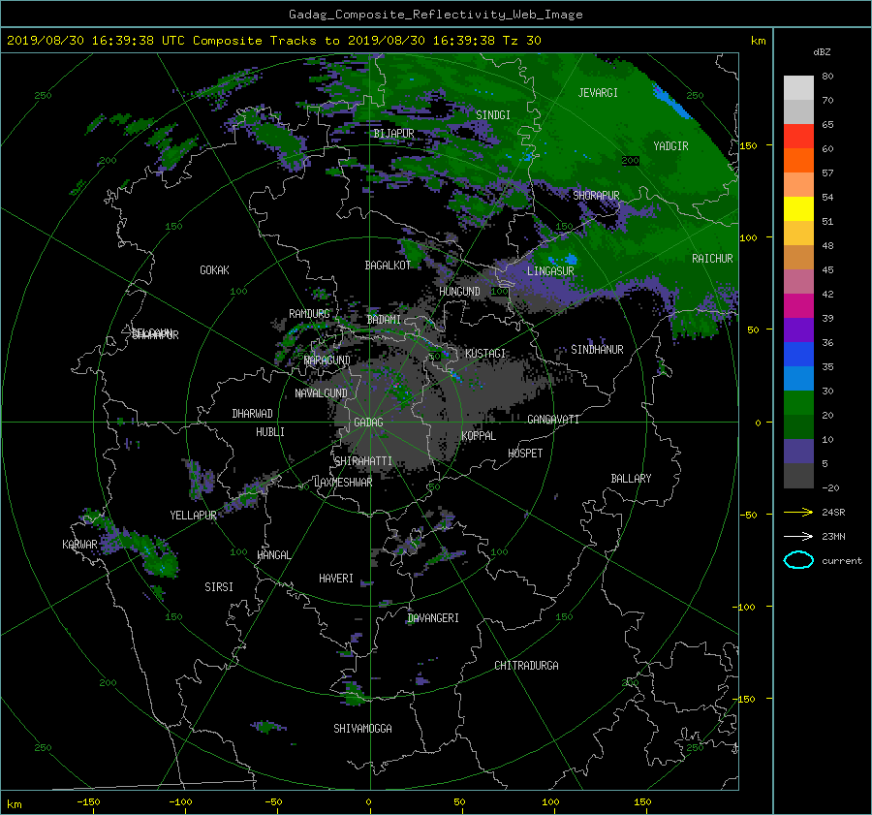The height and width of the screenshot is (815, 872).
Task: Click the NARAGUND city label
Action: [x=327, y=360]
